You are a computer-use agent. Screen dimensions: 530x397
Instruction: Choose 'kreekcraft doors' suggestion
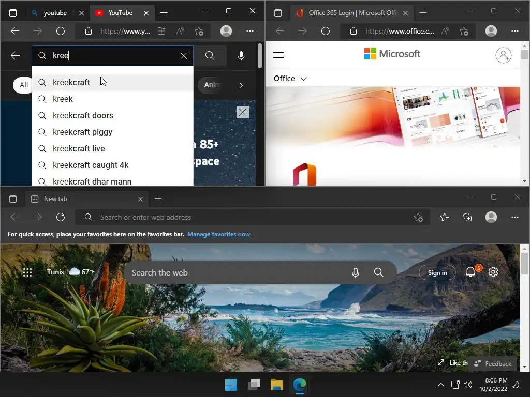pyautogui.click(x=112, y=115)
